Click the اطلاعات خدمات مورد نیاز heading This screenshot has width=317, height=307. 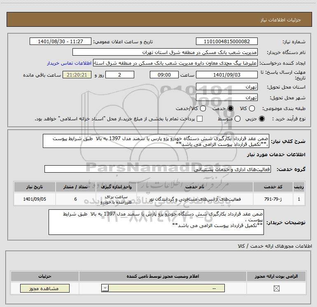pos(276,155)
